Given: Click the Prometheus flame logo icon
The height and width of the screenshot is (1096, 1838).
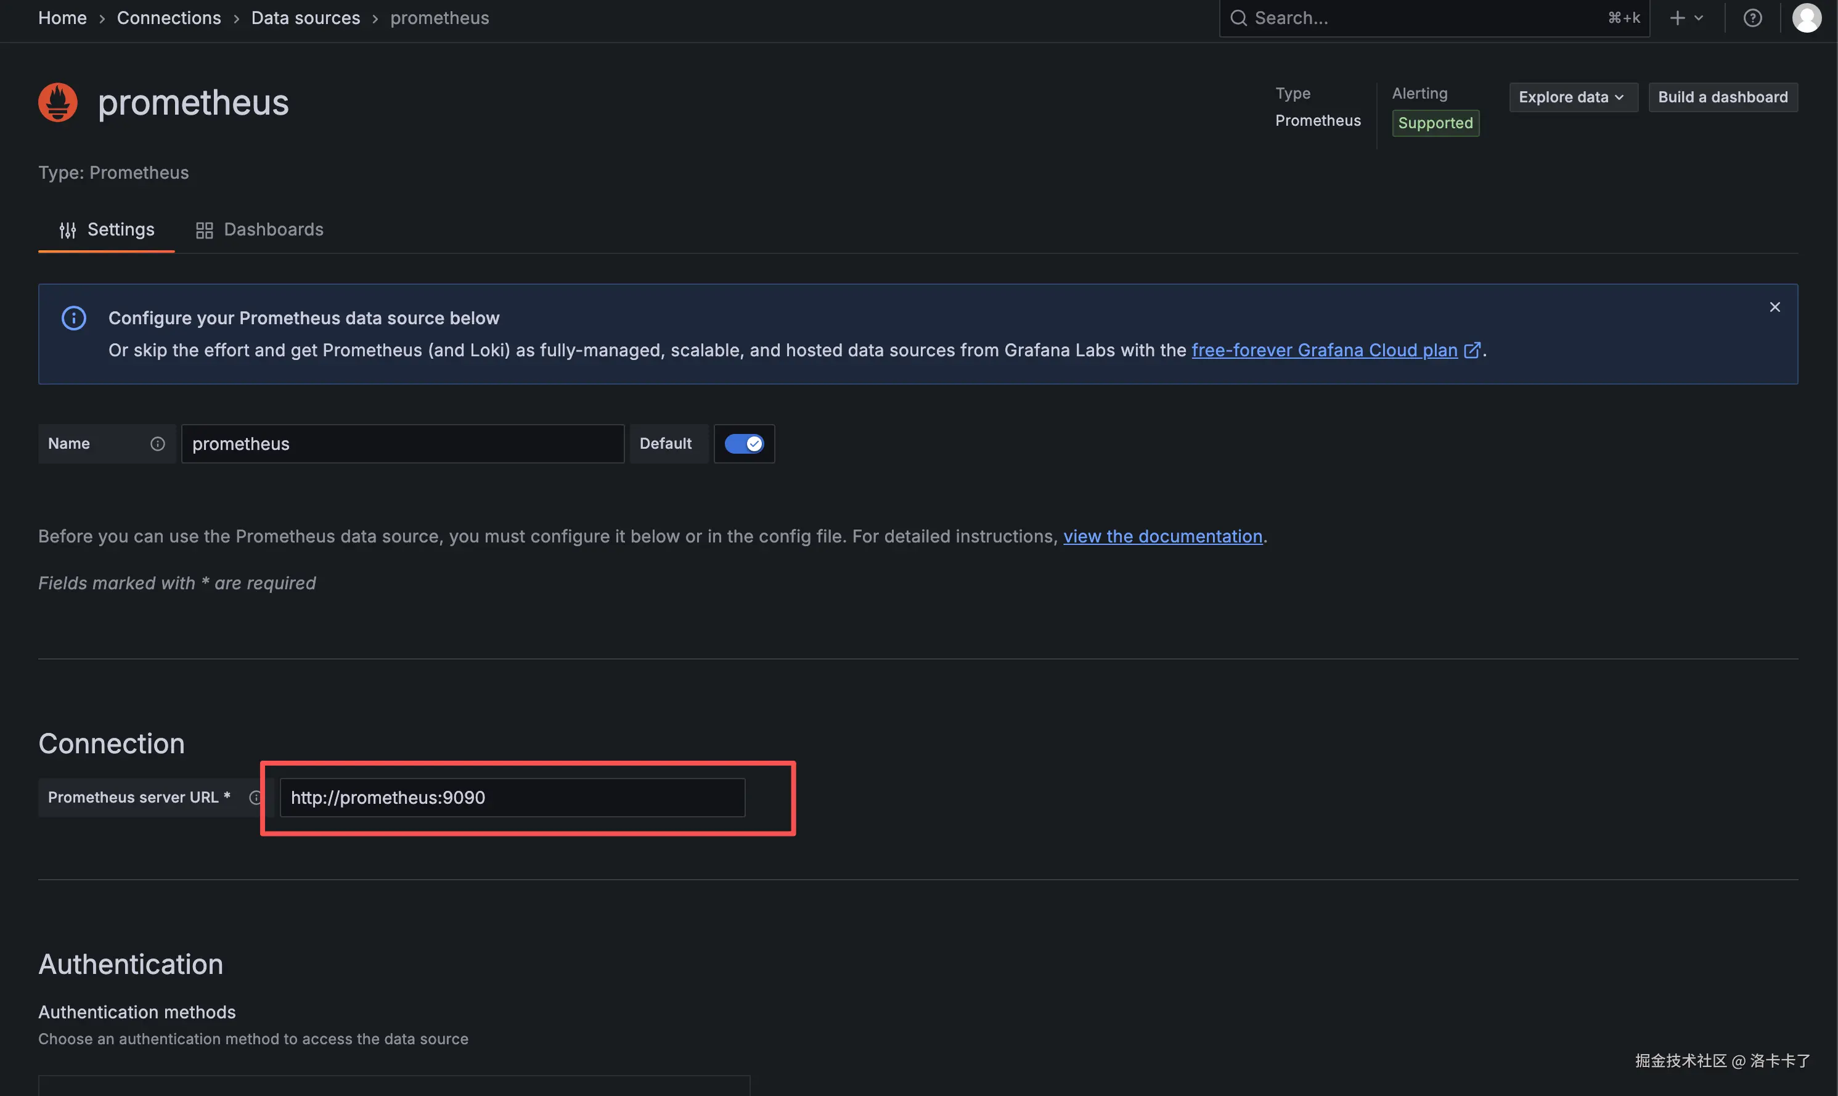Looking at the screenshot, I should [57, 102].
